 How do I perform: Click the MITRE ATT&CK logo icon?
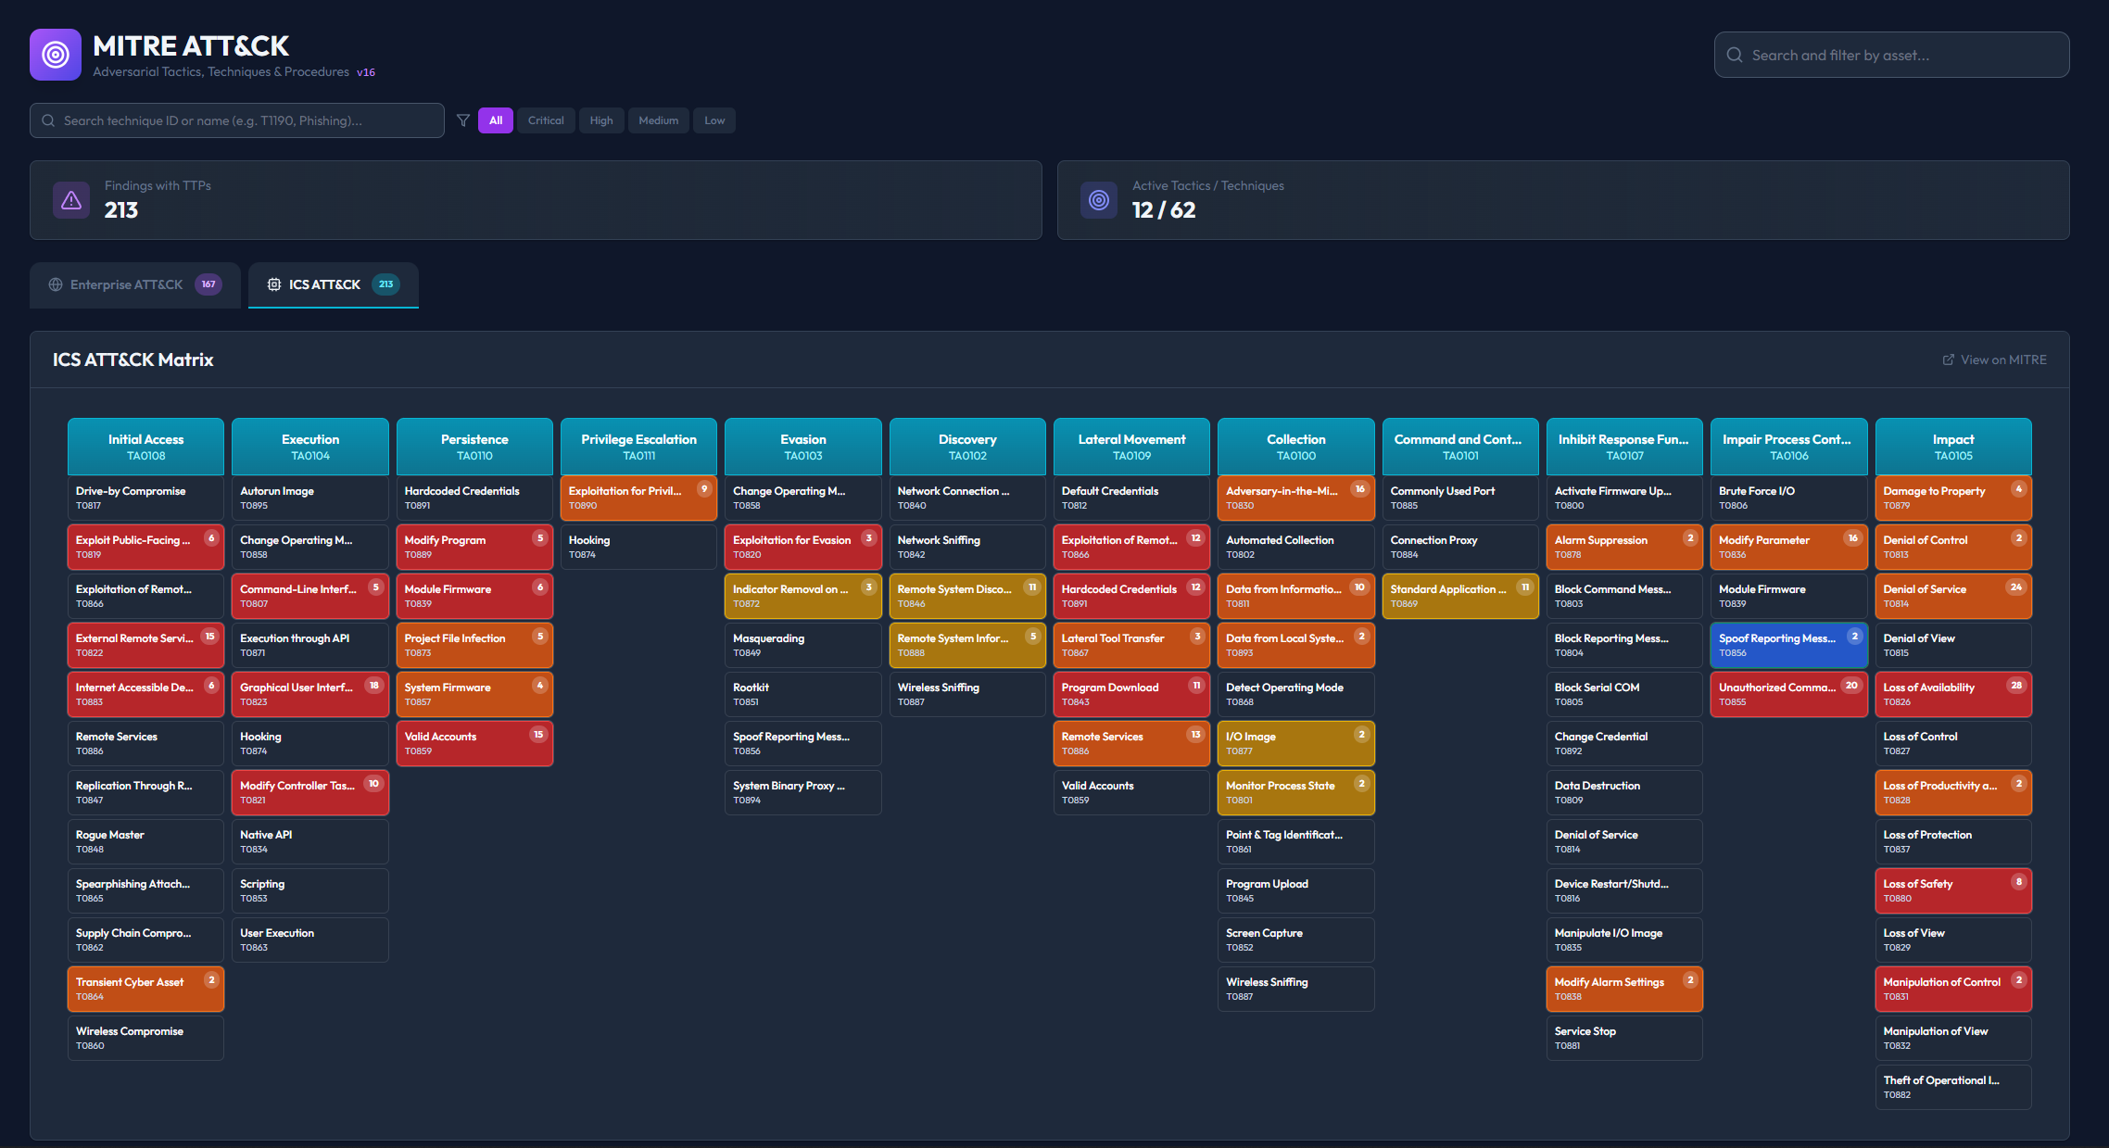point(54,54)
